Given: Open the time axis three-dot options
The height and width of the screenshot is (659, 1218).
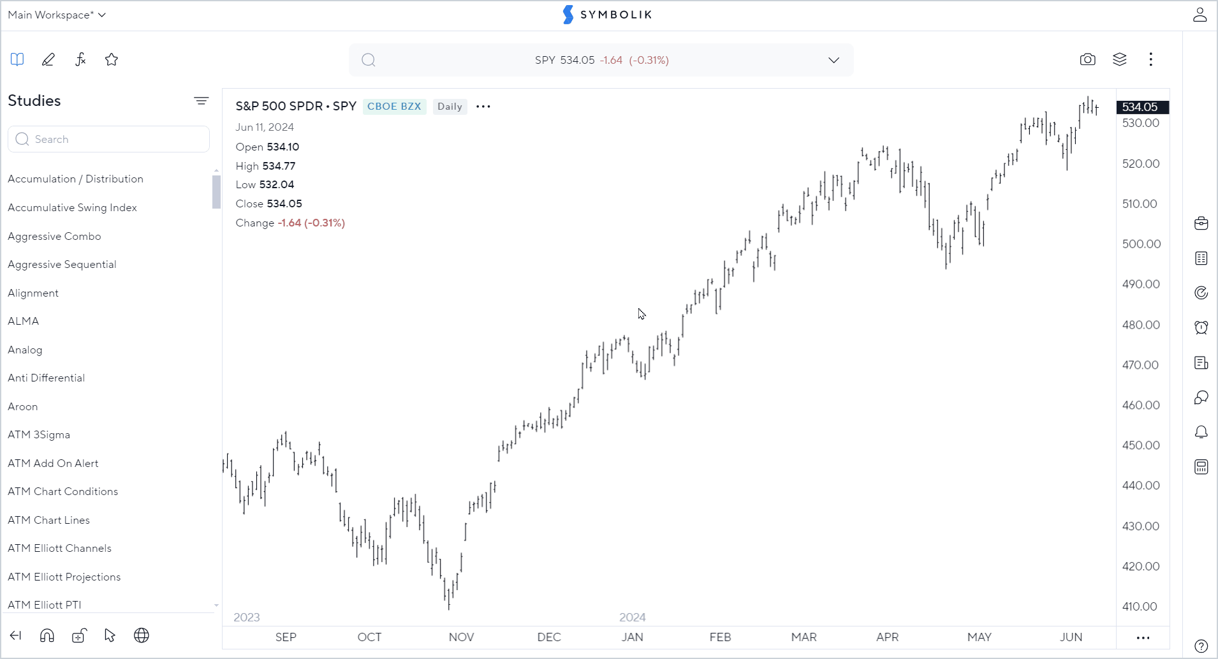Looking at the screenshot, I should [x=1143, y=638].
